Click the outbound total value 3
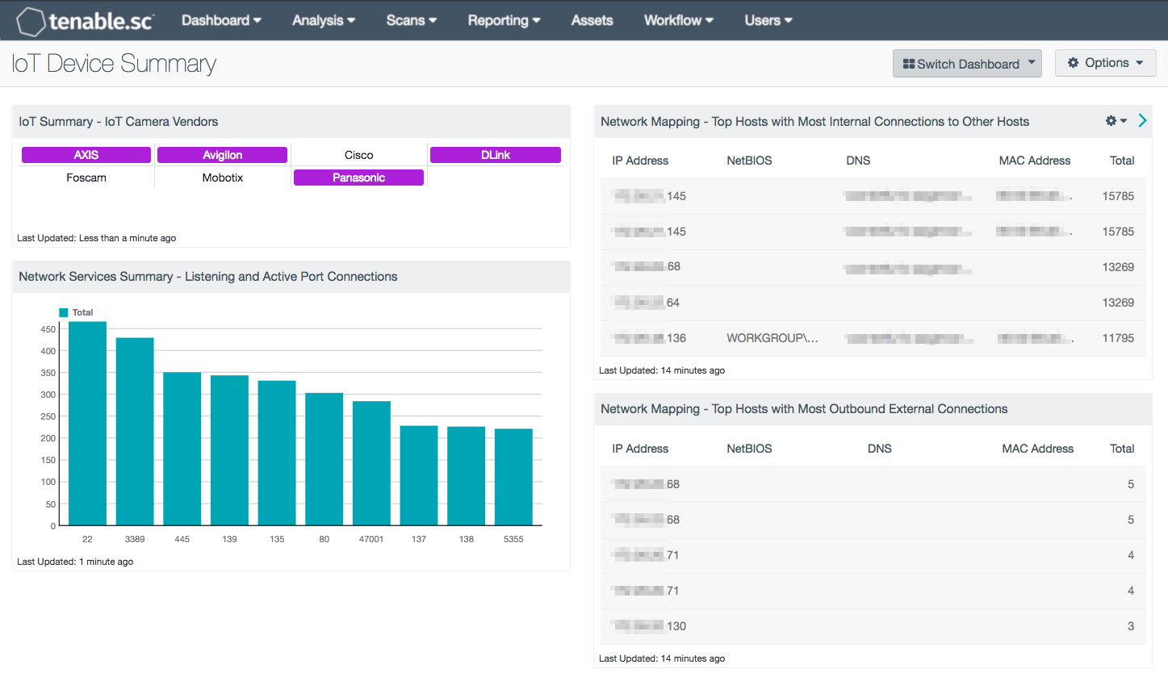The image size is (1168, 698). [1131, 626]
